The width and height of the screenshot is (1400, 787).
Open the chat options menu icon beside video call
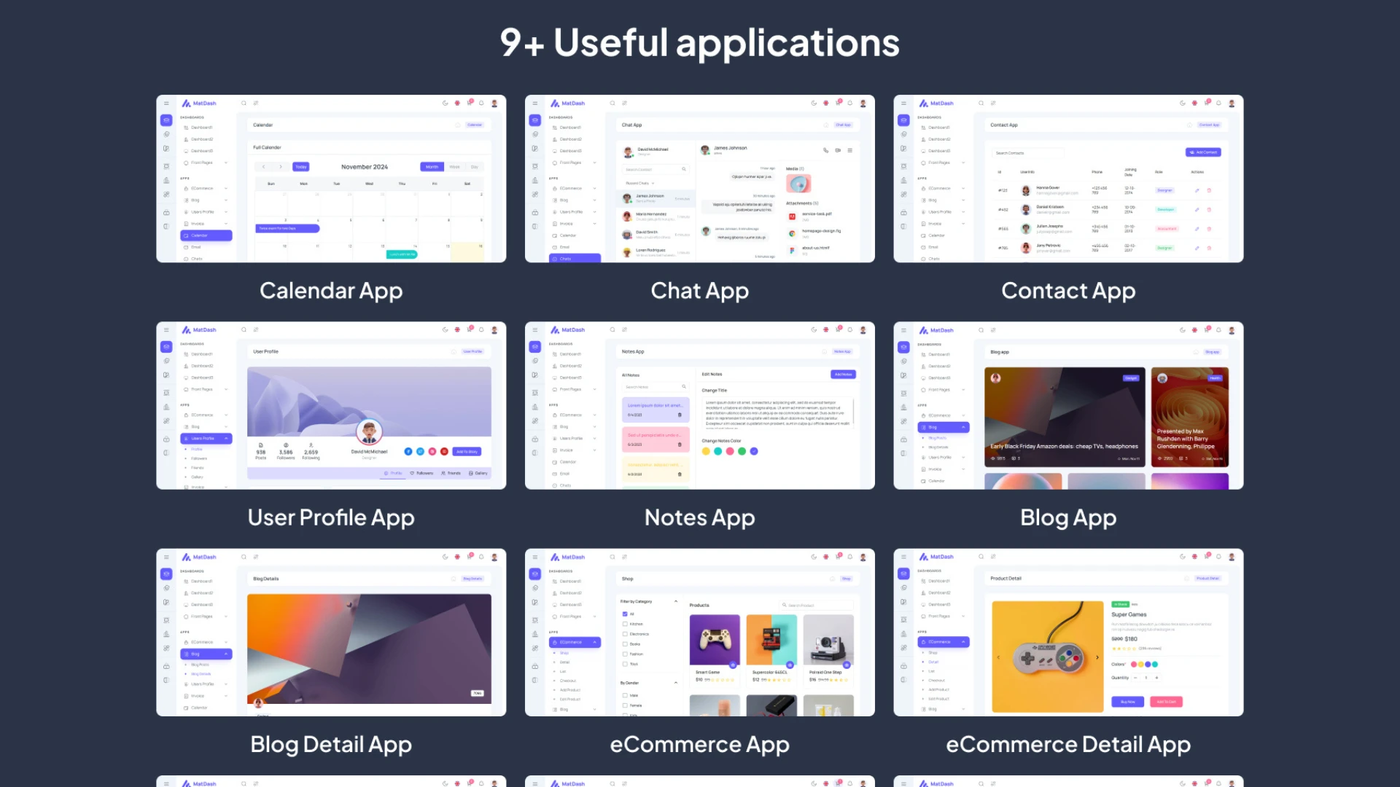pyautogui.click(x=850, y=150)
